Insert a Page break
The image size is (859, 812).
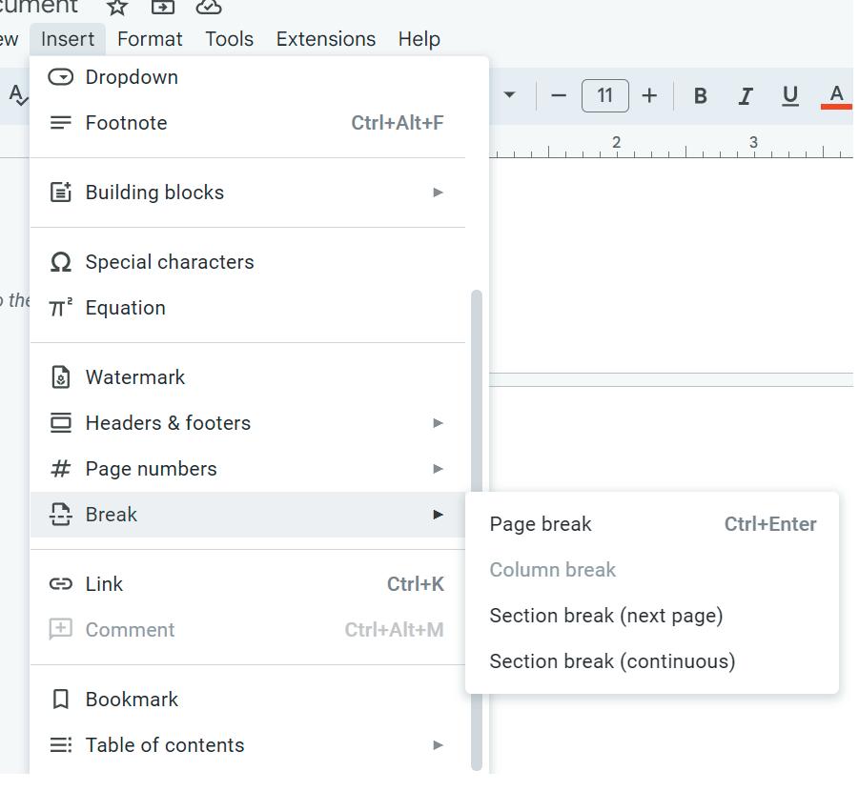tap(541, 524)
